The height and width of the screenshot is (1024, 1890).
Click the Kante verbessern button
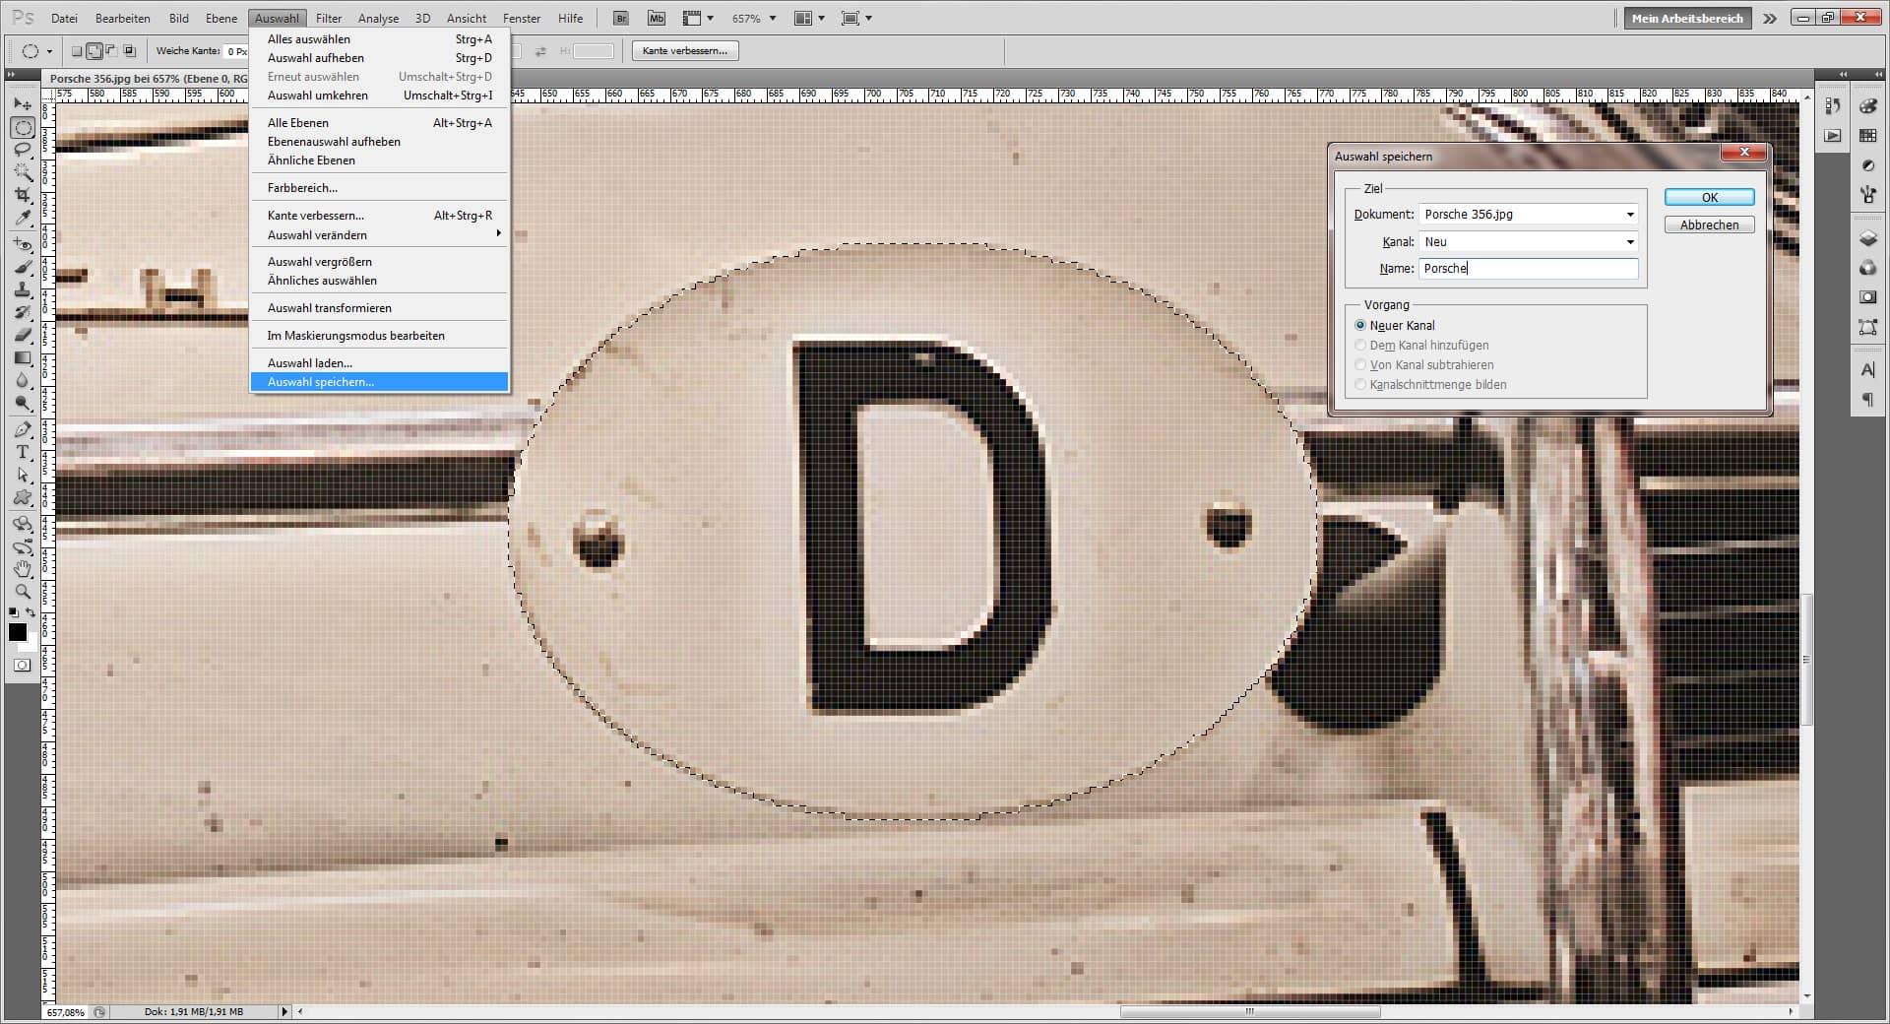click(684, 50)
